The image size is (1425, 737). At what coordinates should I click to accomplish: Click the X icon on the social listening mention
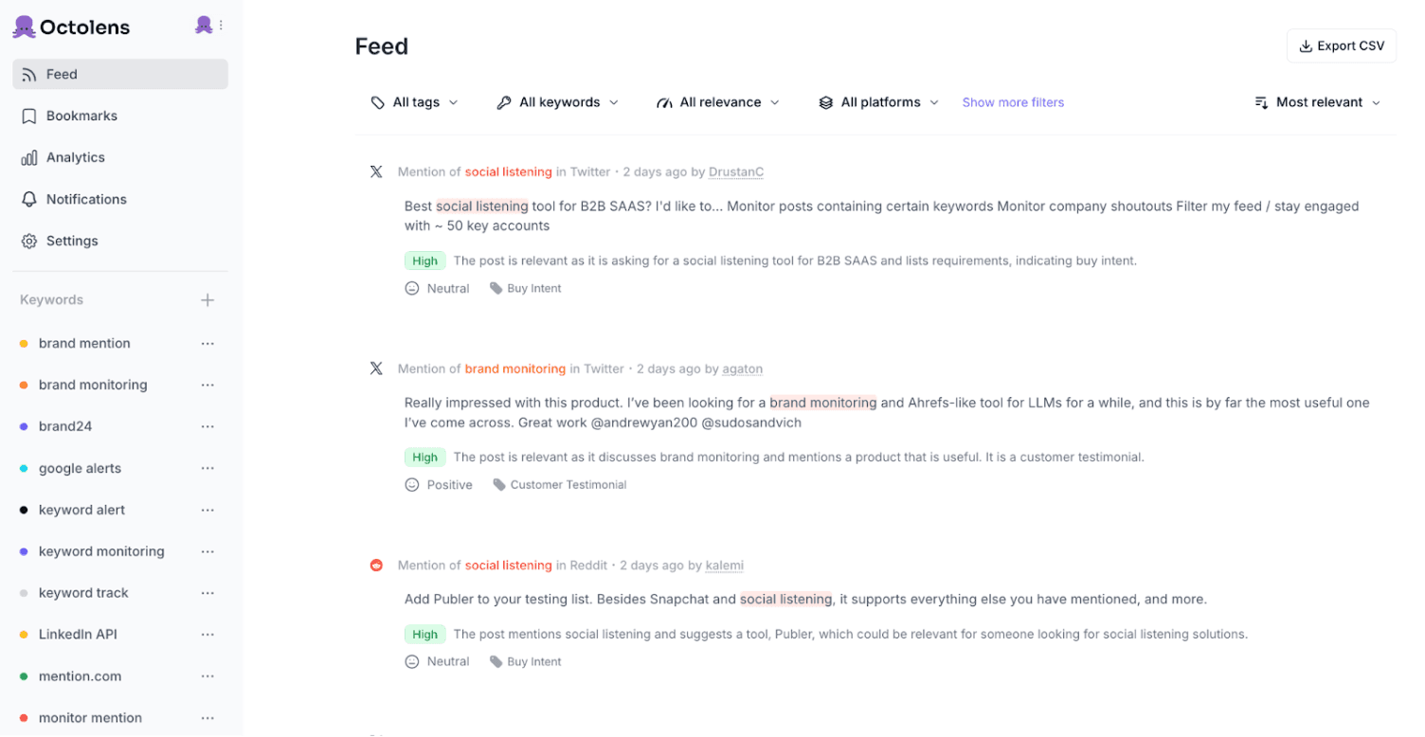click(376, 171)
